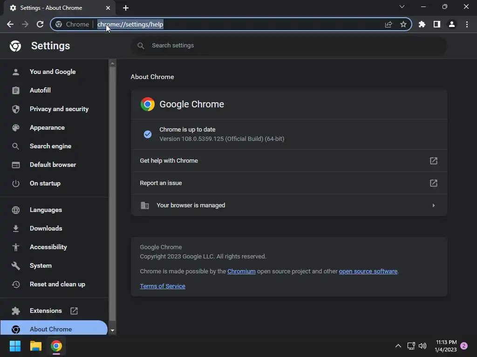Select the address bar URL text
The width and height of the screenshot is (477, 357).
pyautogui.click(x=130, y=24)
